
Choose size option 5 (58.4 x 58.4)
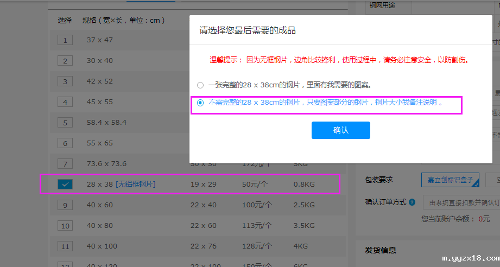click(65, 123)
